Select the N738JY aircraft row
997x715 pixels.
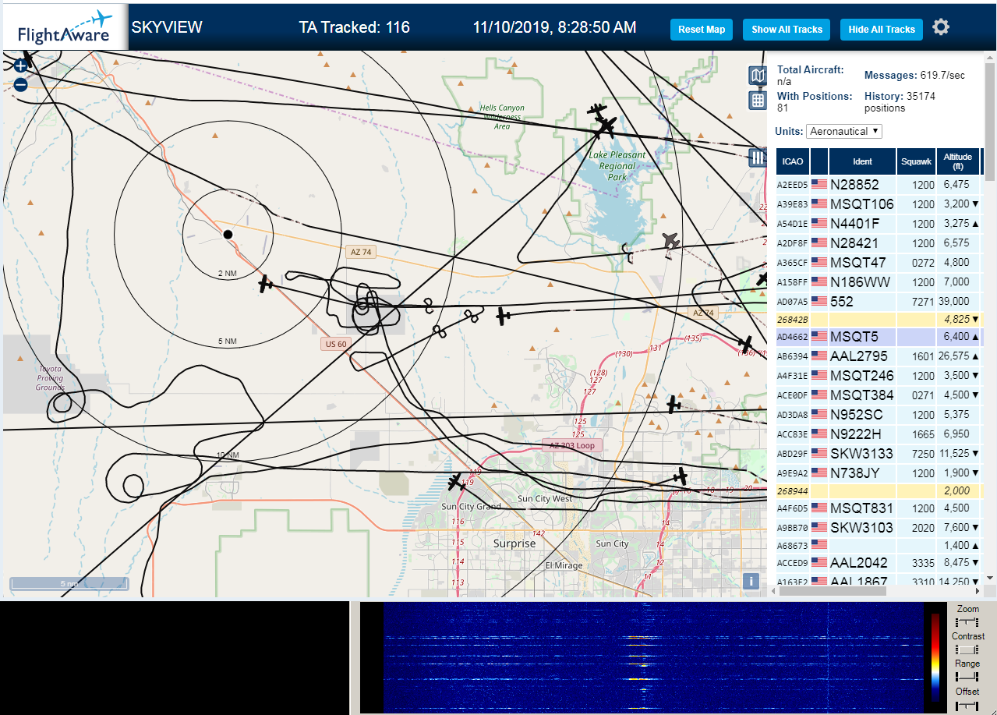880,473
